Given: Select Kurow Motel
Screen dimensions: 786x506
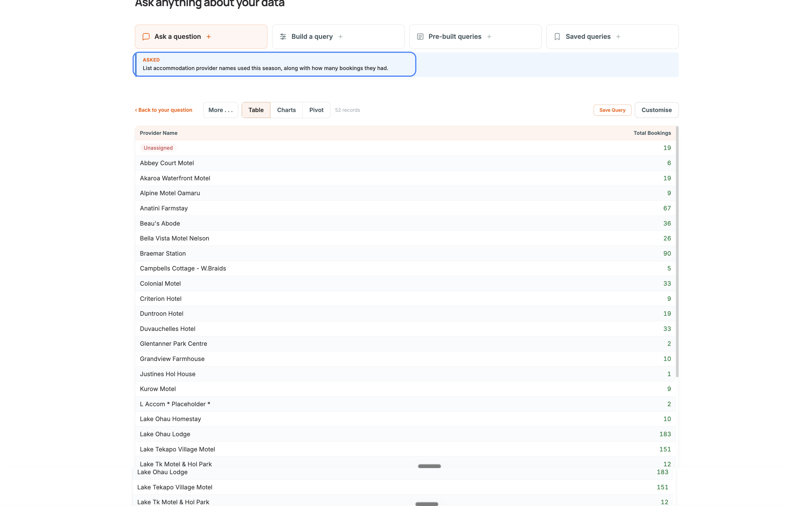Looking at the screenshot, I should (x=405, y=389).
